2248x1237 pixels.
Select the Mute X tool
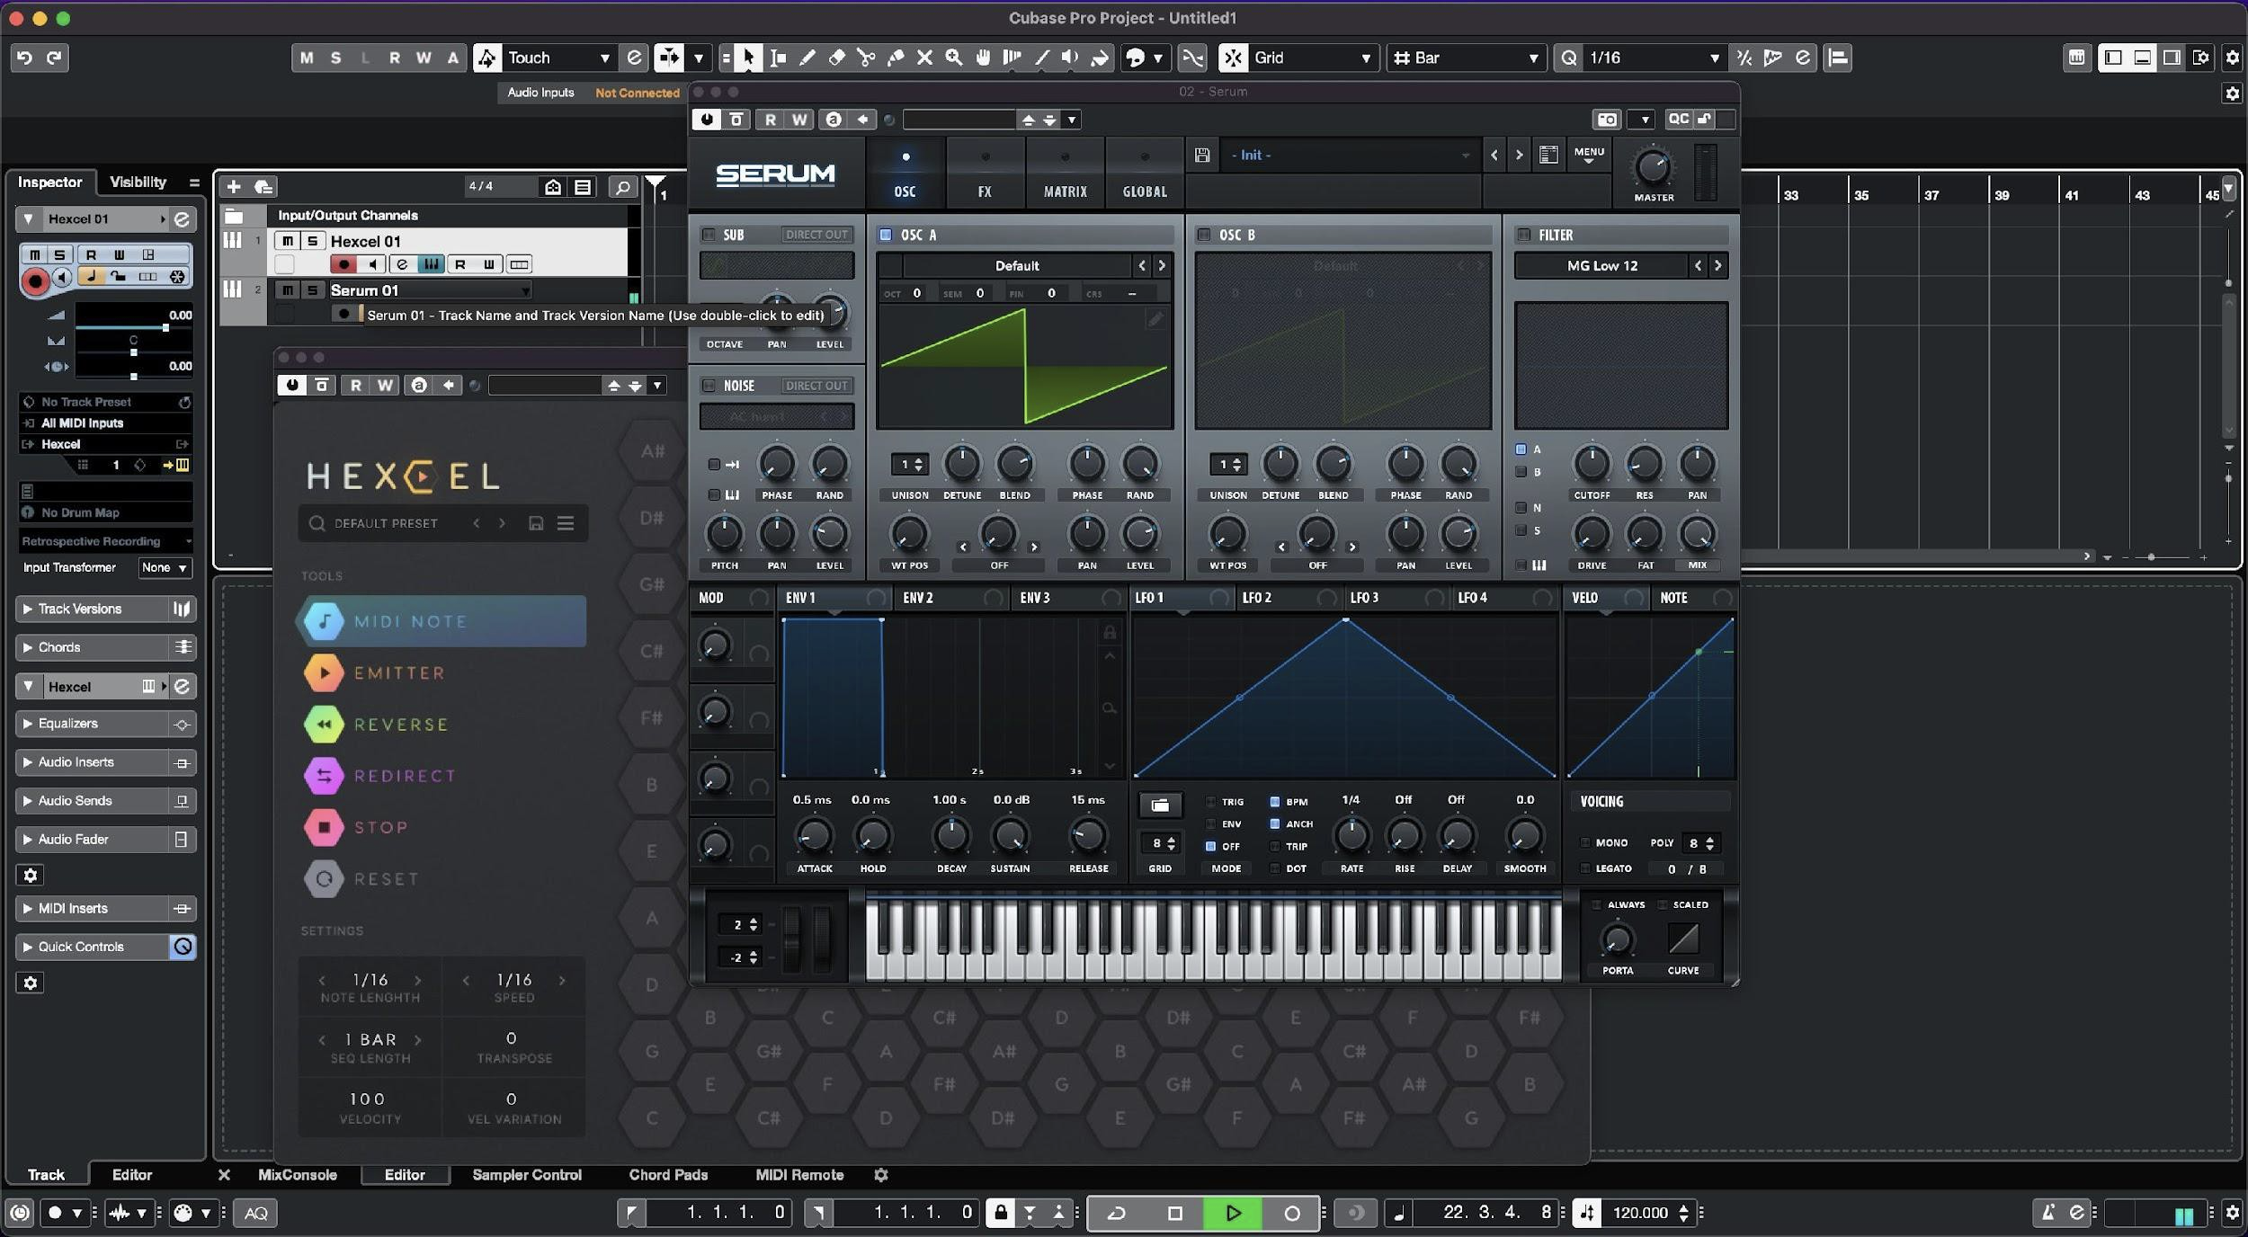(924, 58)
